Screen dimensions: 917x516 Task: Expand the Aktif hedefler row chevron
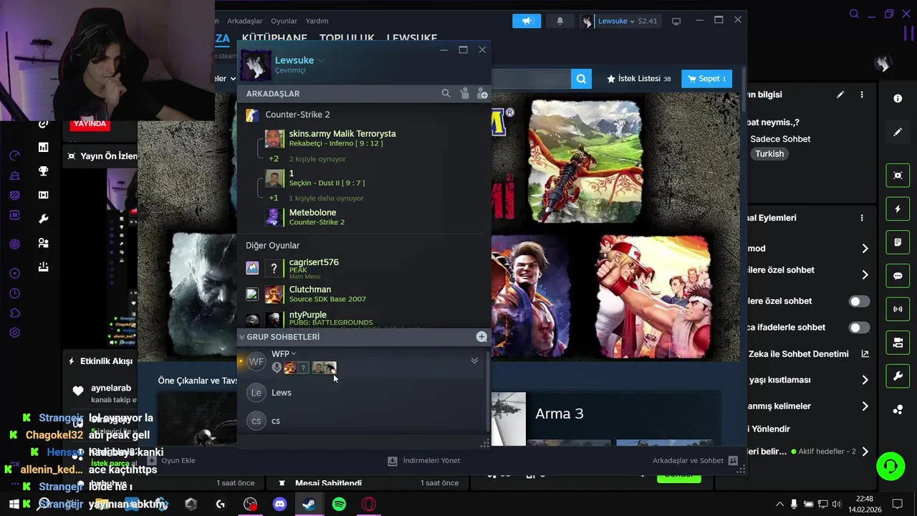point(865,451)
